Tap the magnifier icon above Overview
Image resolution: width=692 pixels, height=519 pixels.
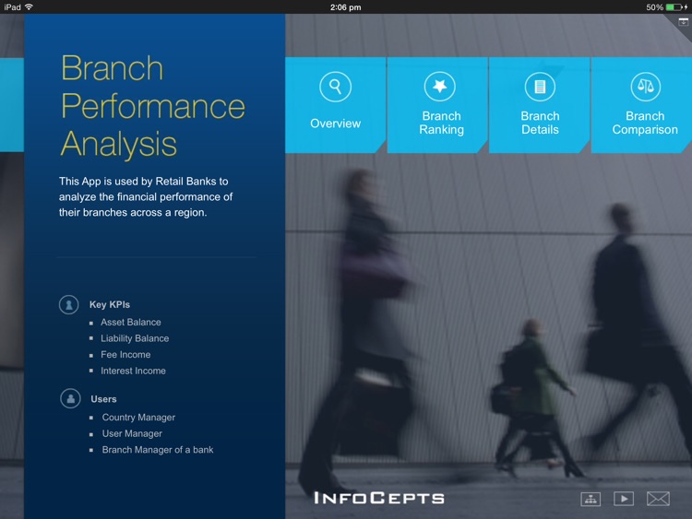tap(336, 87)
